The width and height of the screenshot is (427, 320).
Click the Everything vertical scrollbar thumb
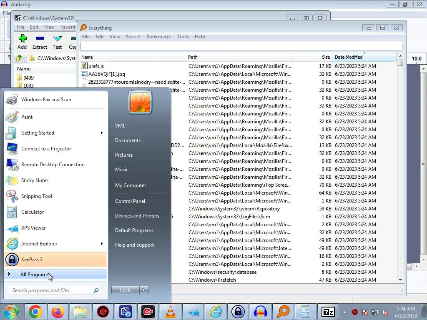400,62
